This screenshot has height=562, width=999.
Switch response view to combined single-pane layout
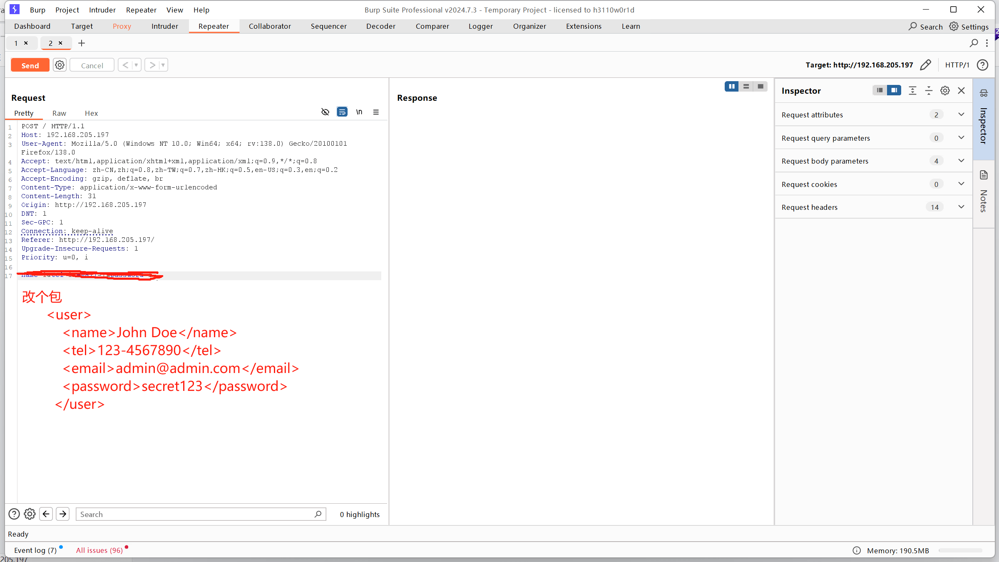(760, 86)
